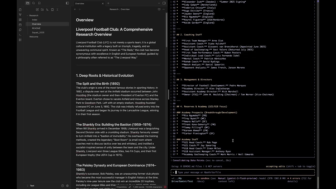Click the 0 backlinks status item
Viewport: 336px width, 189px height.
(x=122, y=187)
